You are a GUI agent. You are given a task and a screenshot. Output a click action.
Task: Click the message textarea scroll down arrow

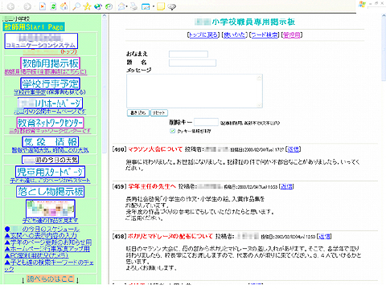click(259, 104)
